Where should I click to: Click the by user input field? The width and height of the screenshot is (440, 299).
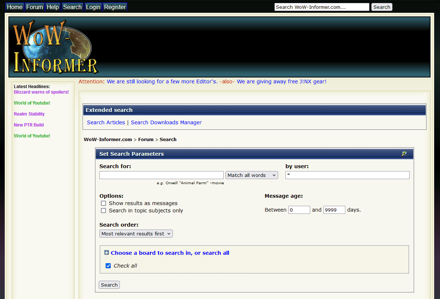(347, 175)
